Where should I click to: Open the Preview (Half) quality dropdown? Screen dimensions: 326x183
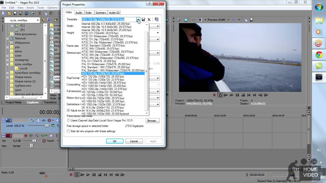[x=228, y=20]
